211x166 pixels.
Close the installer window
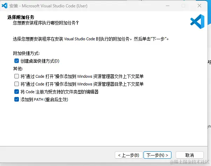(x=199, y=6)
